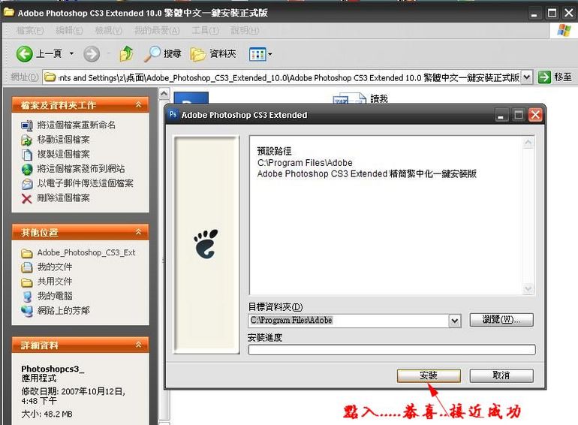The width and height of the screenshot is (578, 425).
Task: Open Adobe_Photoshop_CS3_Ext folder link
Action: [86, 252]
